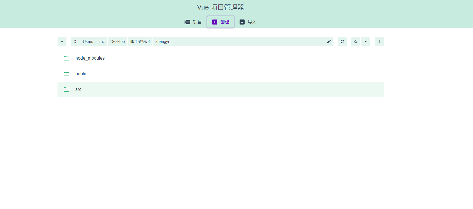Select the Users path segment

pos(88,42)
